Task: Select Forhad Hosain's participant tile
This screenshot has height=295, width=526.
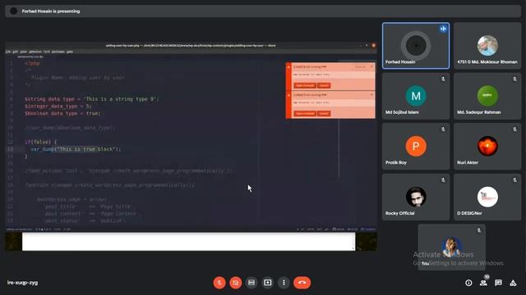Action: click(x=416, y=46)
